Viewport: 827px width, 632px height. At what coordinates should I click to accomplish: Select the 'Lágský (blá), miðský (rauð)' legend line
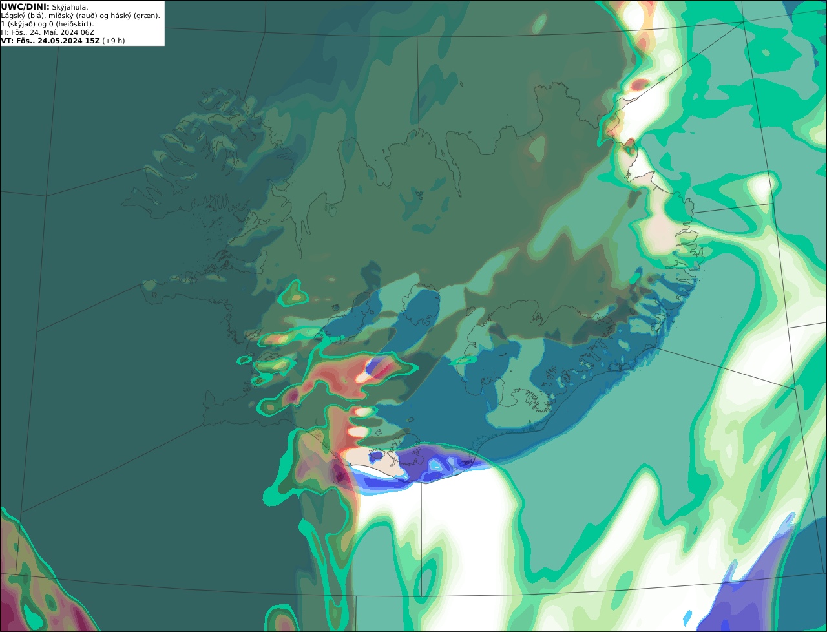81,16
